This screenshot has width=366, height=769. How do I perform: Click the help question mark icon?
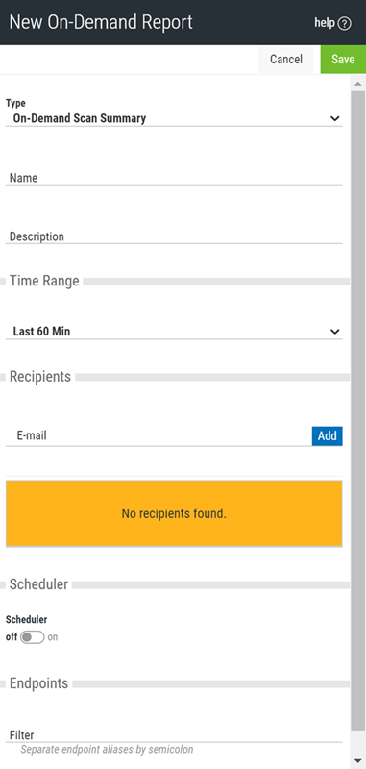345,23
